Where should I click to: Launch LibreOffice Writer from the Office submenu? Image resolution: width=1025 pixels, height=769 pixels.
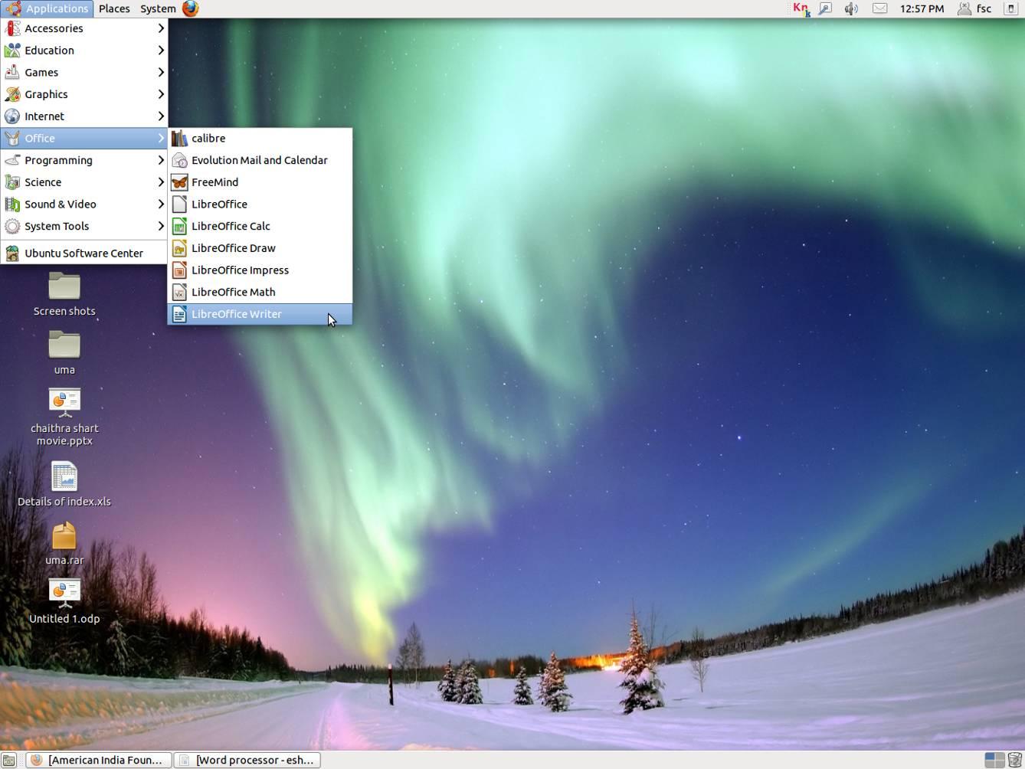(x=236, y=314)
